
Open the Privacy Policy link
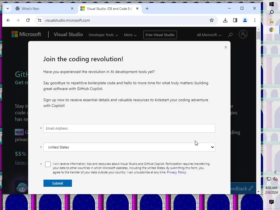[176, 172]
